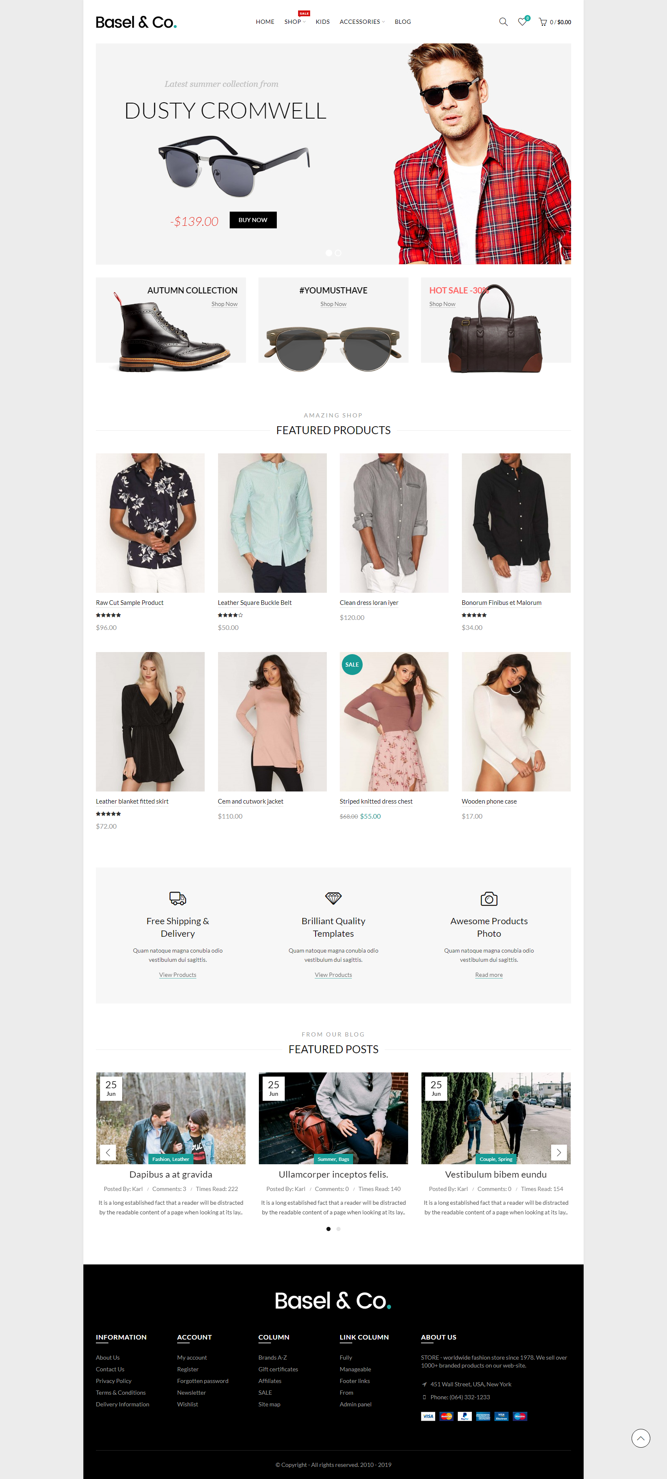
Task: Click the next arrow on blog carousel
Action: pyautogui.click(x=559, y=1152)
